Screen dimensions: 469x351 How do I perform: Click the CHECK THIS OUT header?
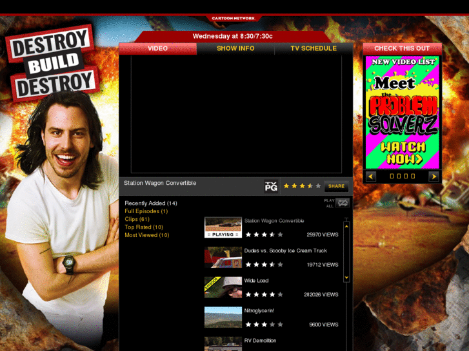402,48
